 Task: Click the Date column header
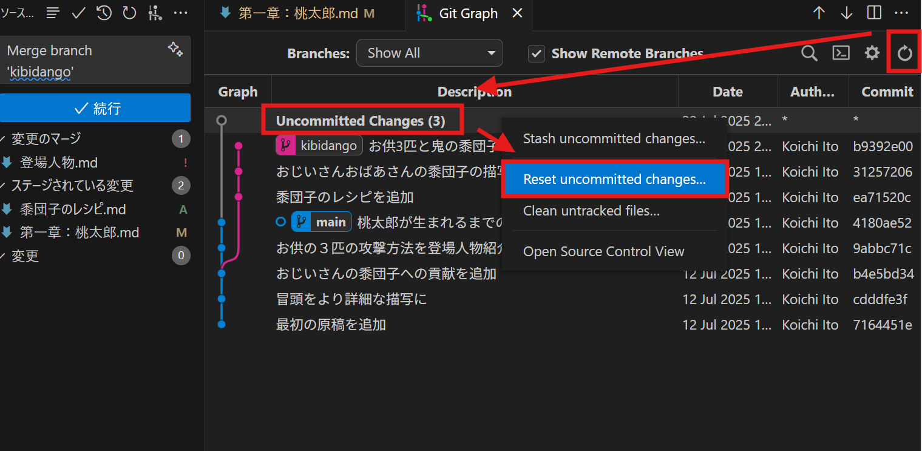coord(728,92)
